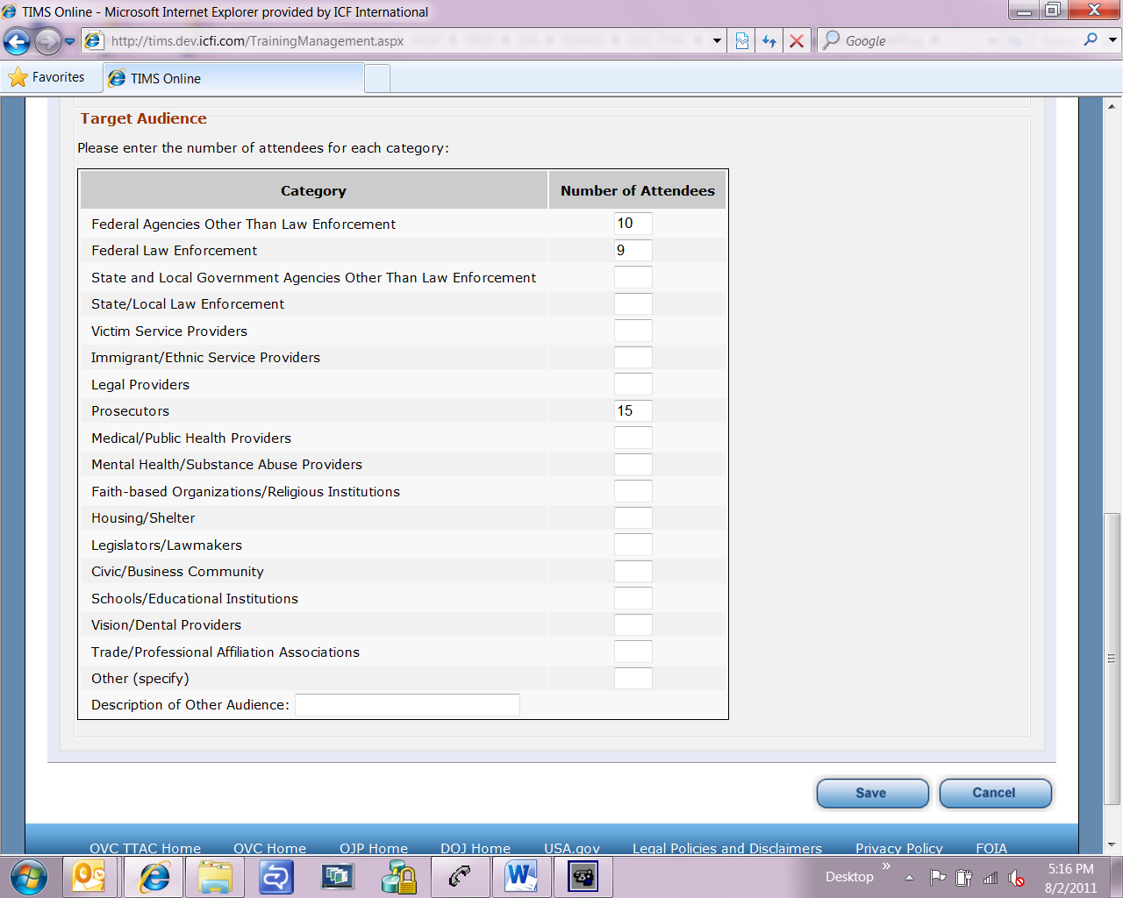Open the padlock network app on taskbar
The height and width of the screenshot is (898, 1123).
tap(398, 877)
